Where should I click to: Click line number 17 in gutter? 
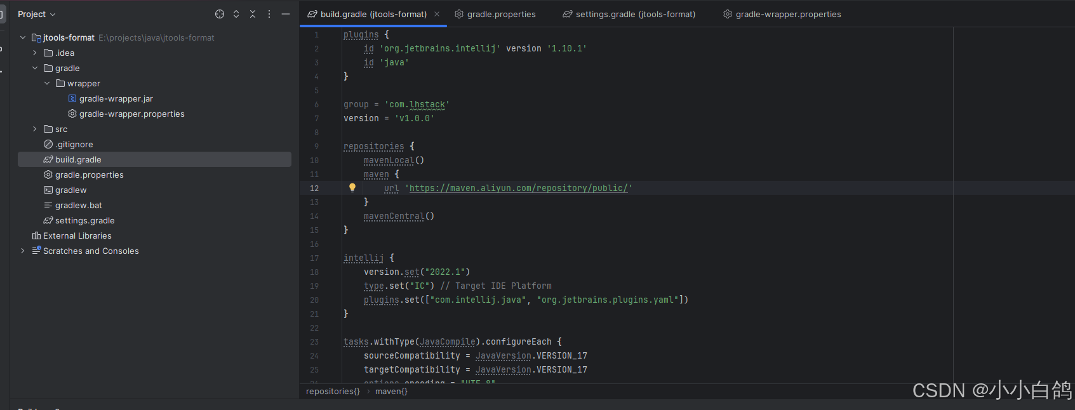314,258
